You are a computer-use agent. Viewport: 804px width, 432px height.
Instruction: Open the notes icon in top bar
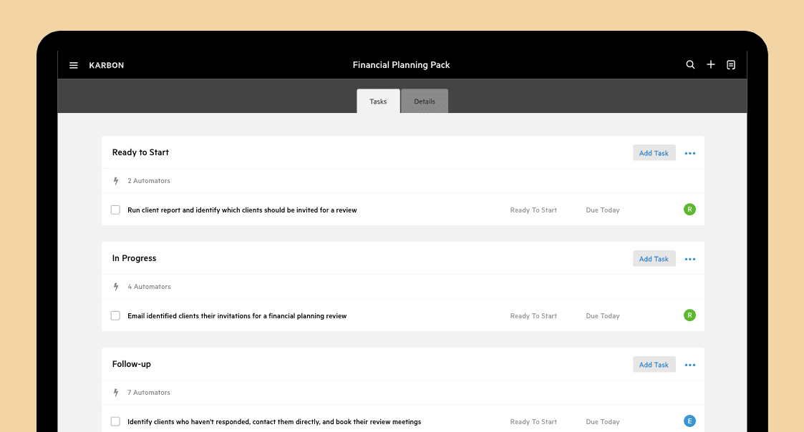731,64
